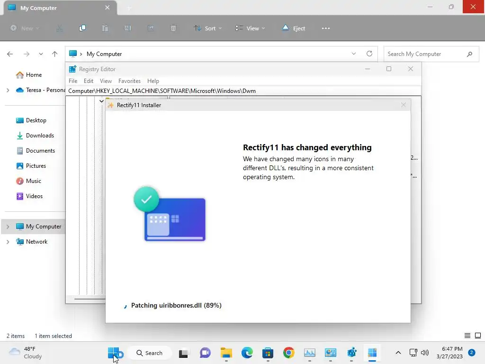The height and width of the screenshot is (364, 485).
Task: Open Task View from taskbar
Action: 183,353
